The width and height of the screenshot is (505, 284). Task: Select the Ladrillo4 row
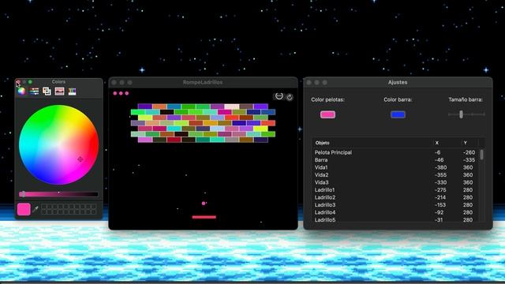point(396,212)
